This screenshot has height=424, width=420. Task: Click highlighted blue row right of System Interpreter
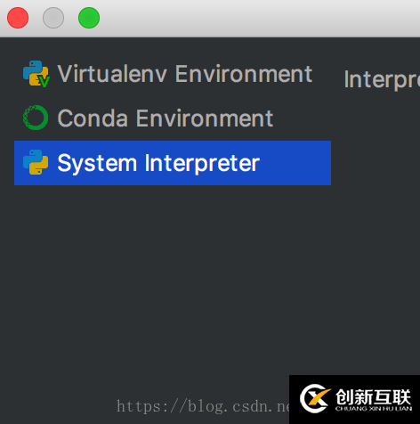(x=295, y=163)
